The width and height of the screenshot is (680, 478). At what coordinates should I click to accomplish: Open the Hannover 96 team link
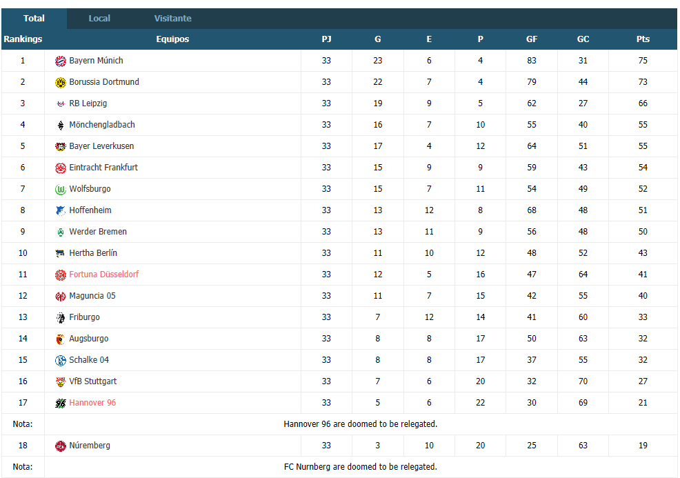click(92, 403)
